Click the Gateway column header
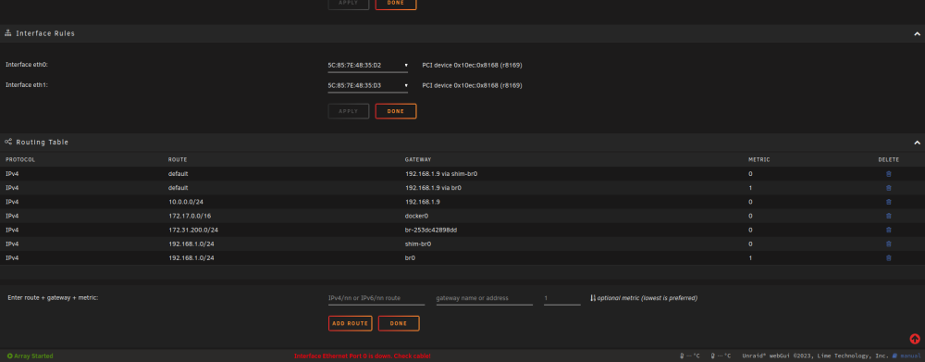The width and height of the screenshot is (925, 362). 418,160
